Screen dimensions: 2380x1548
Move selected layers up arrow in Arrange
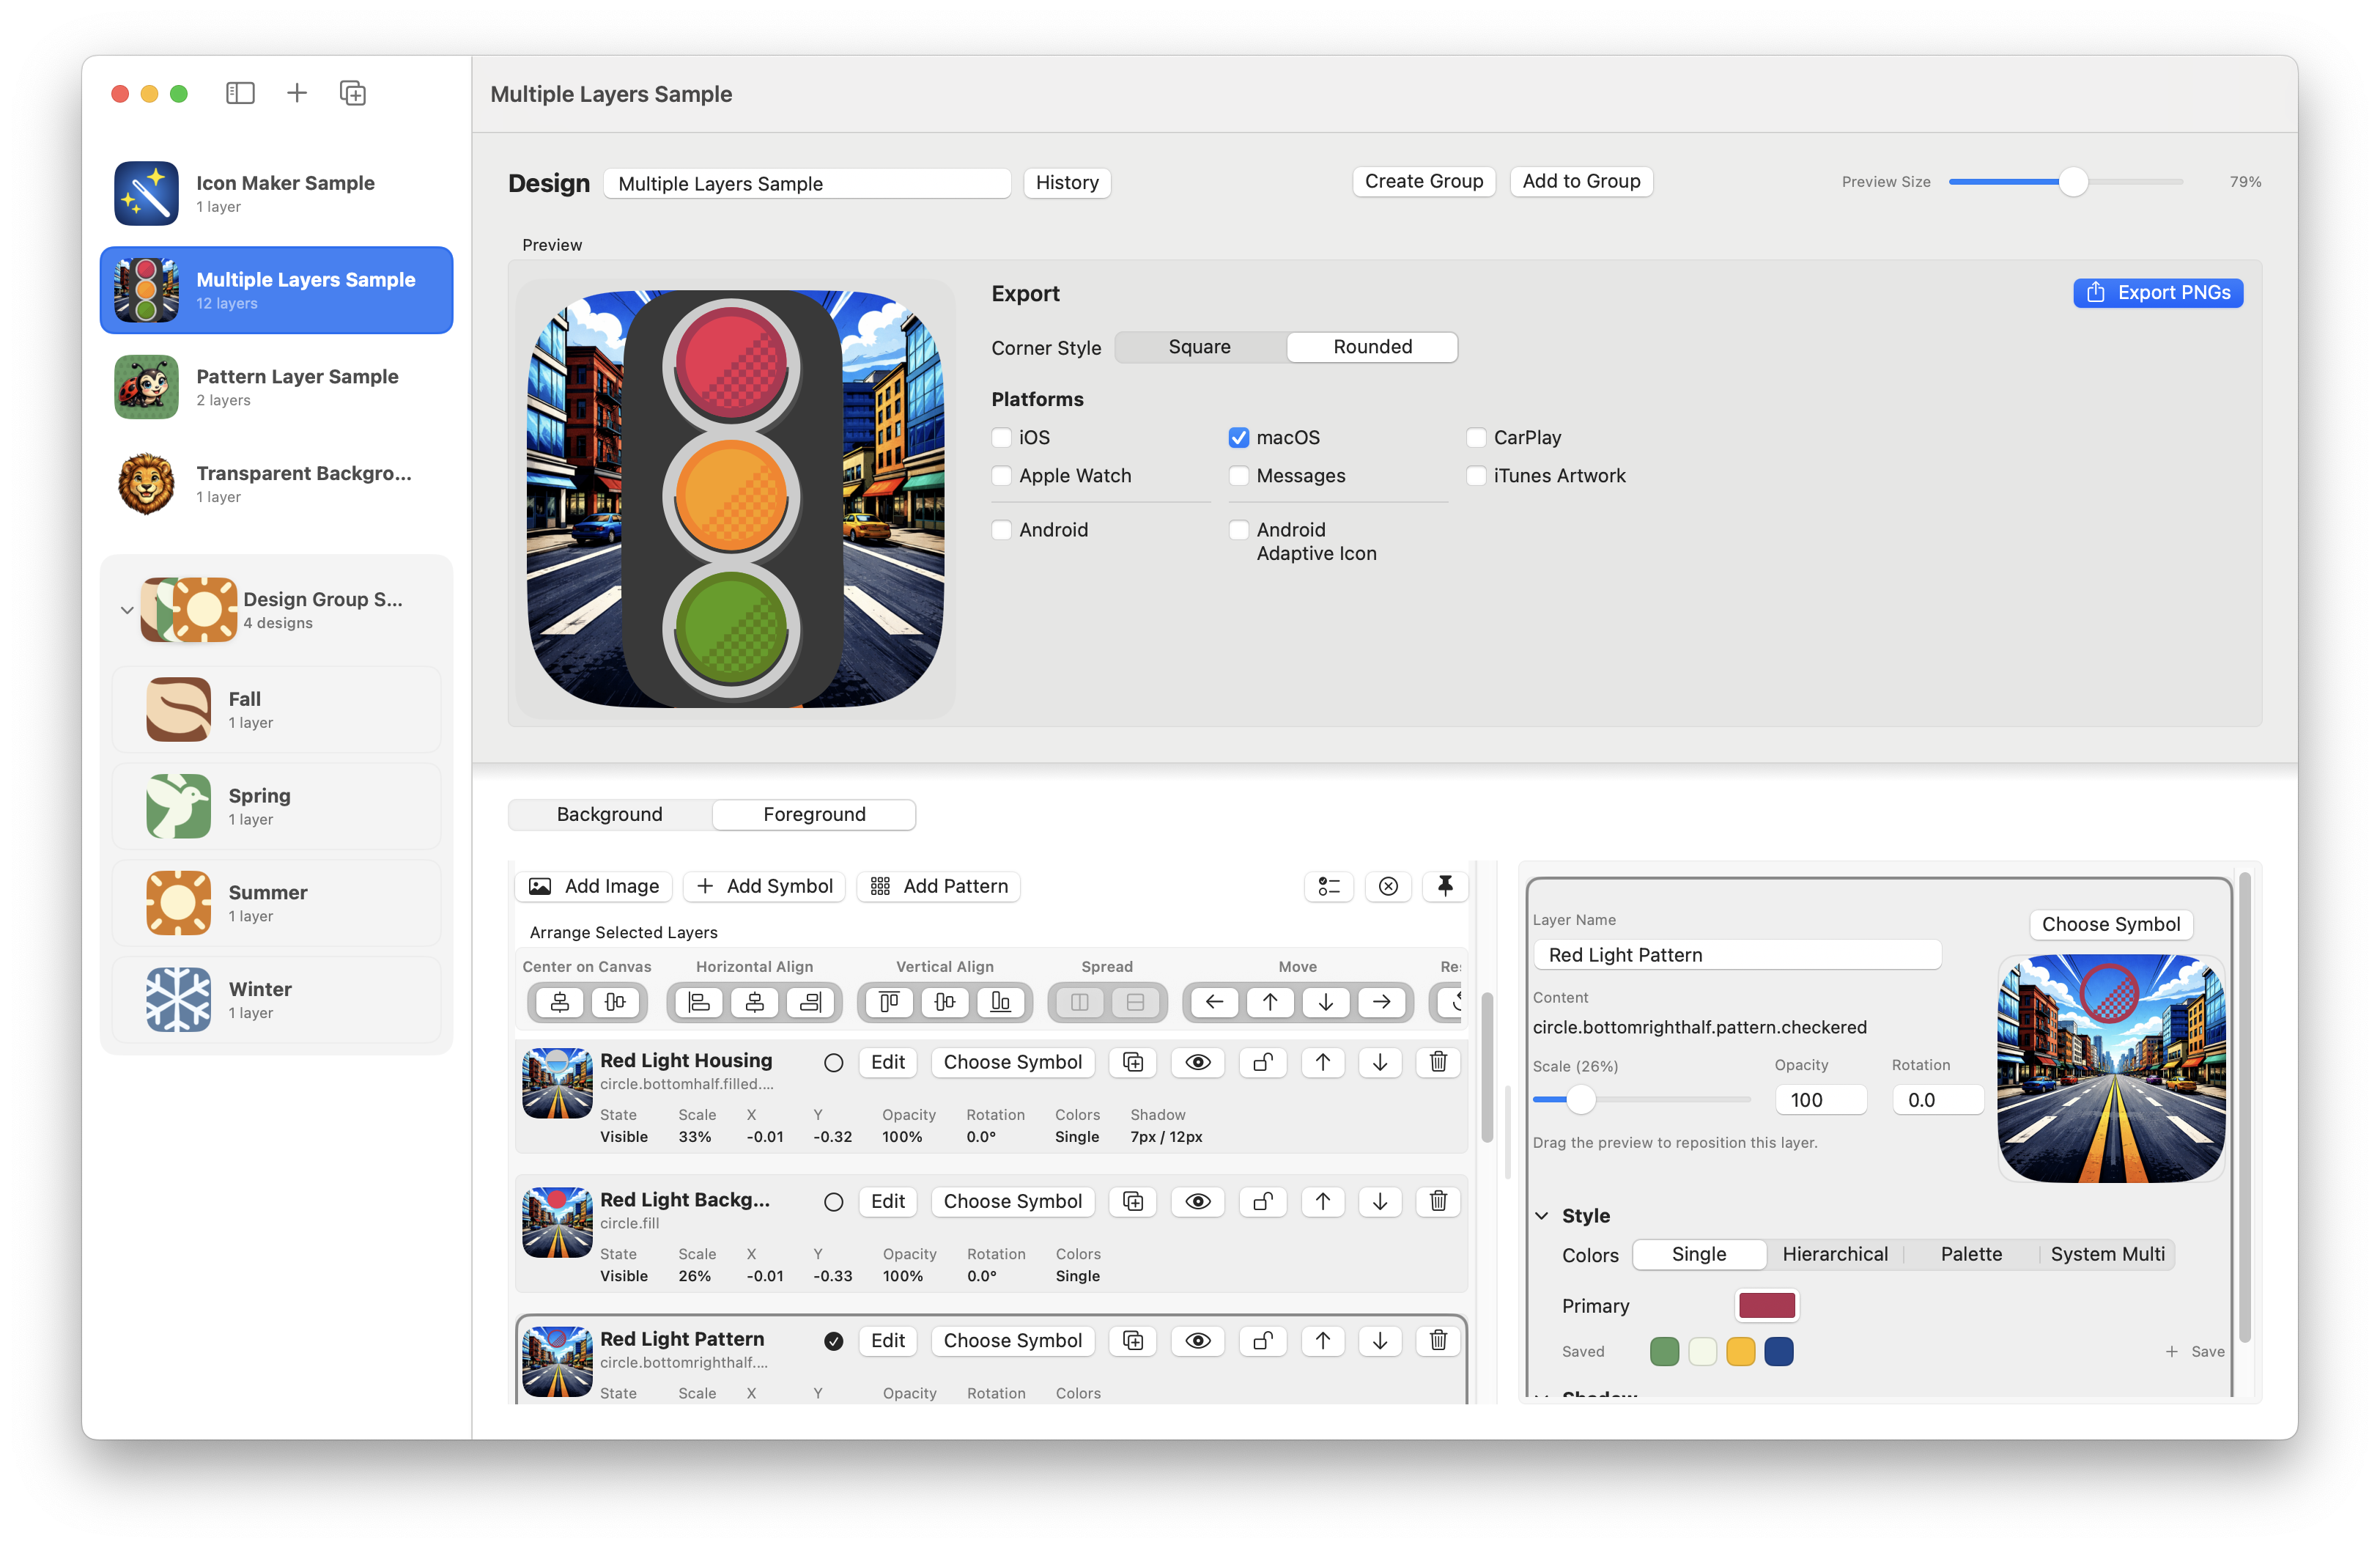click(x=1270, y=1002)
